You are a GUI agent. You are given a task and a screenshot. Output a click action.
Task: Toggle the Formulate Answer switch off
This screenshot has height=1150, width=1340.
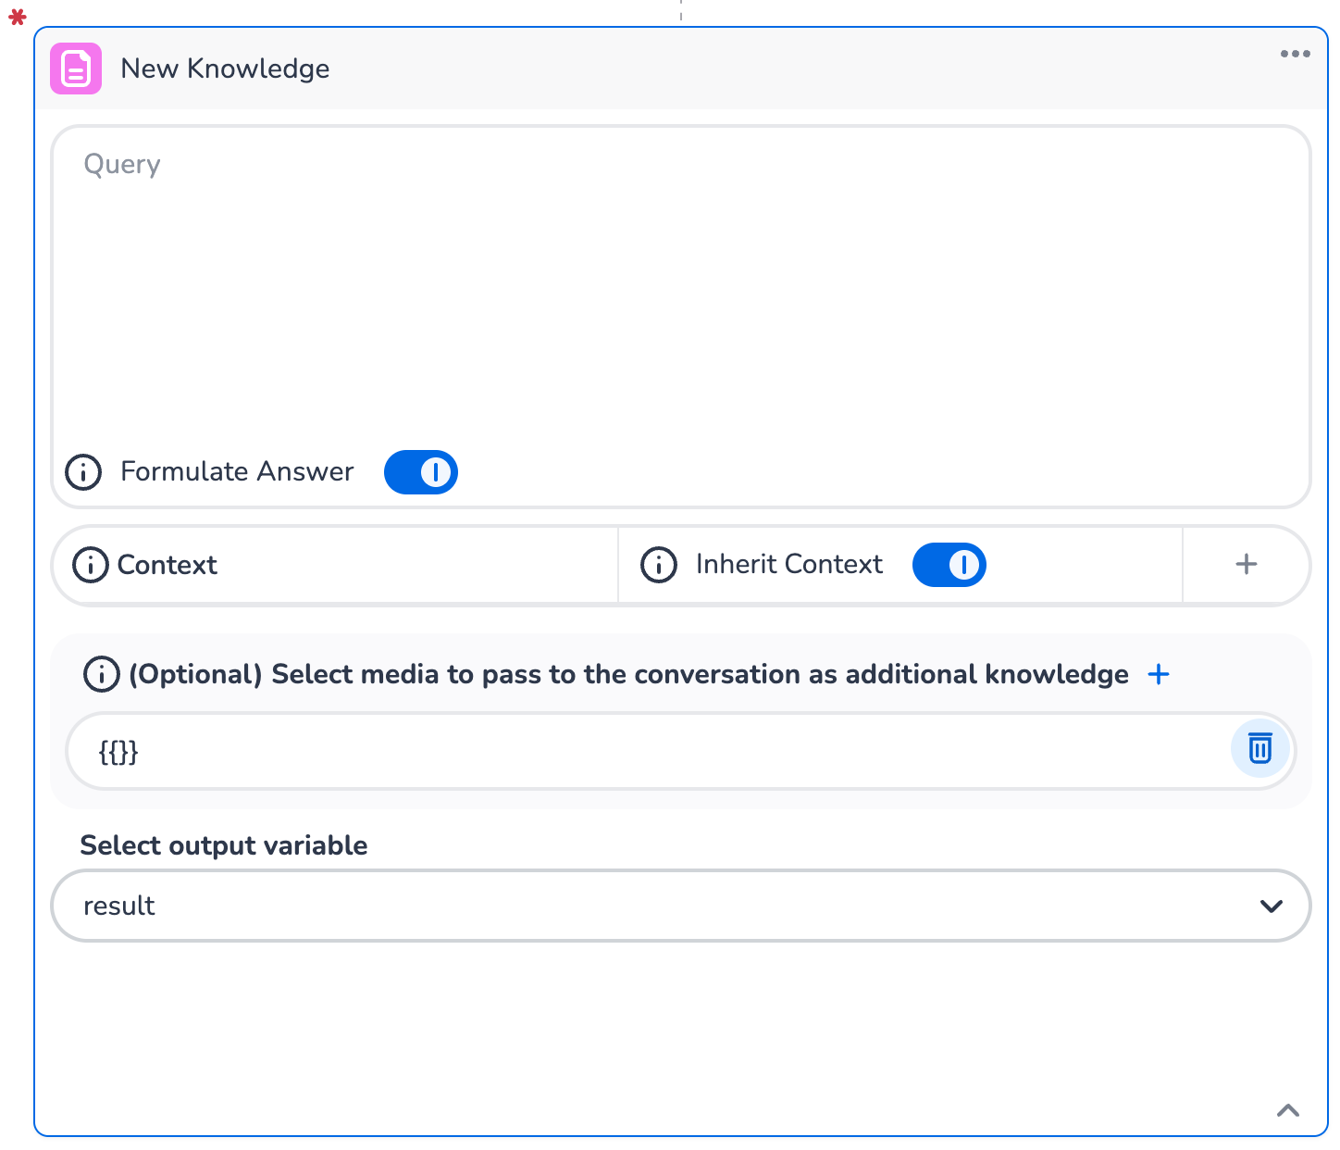421,472
